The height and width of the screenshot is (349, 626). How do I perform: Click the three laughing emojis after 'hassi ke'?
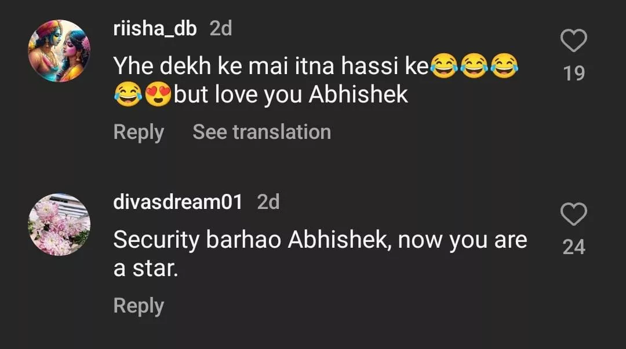[x=474, y=67]
